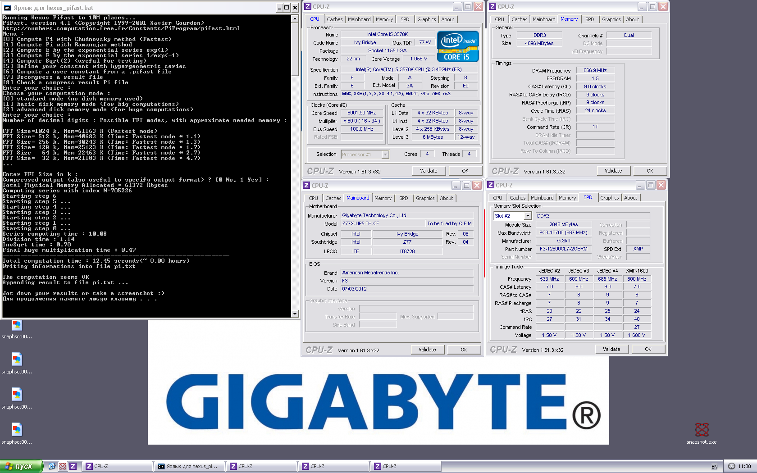The width and height of the screenshot is (757, 473).
Task: Open About tab in CPU-Z Processor window
Action: [447, 19]
